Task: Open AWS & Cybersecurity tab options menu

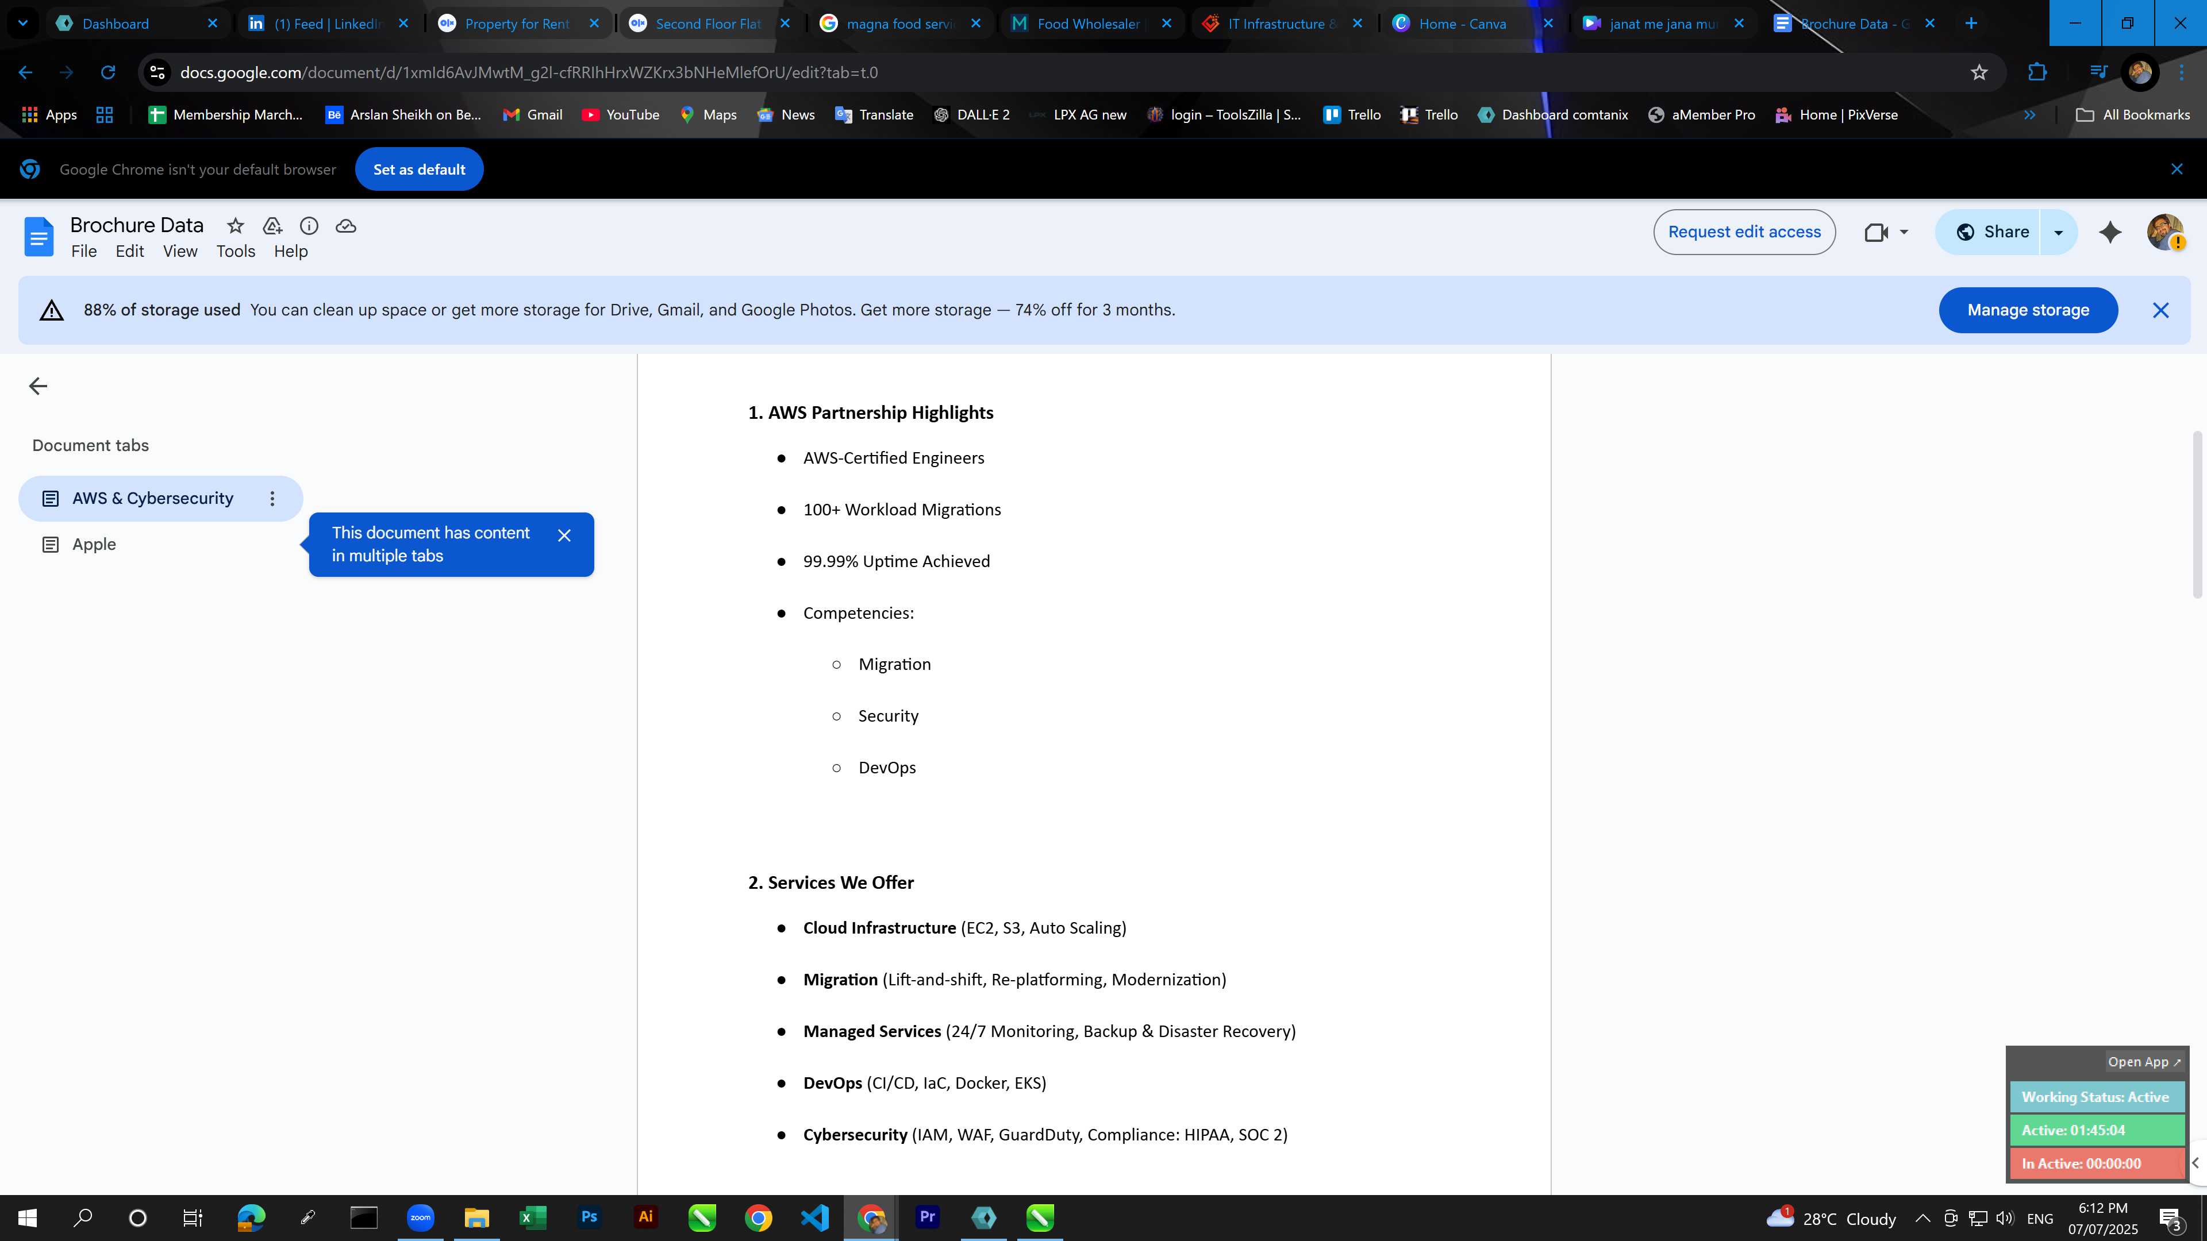Action: (272, 499)
